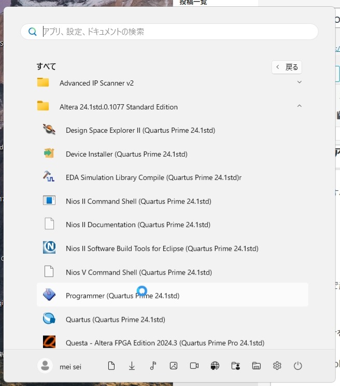Screen dimensions: 340x386
Task: Select EDA Simulation Library Compile text
Action: click(153, 177)
